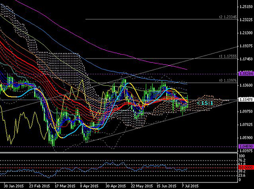
Task: Click the 30 Jan 2015 date label
Action: pyautogui.click(x=14, y=186)
